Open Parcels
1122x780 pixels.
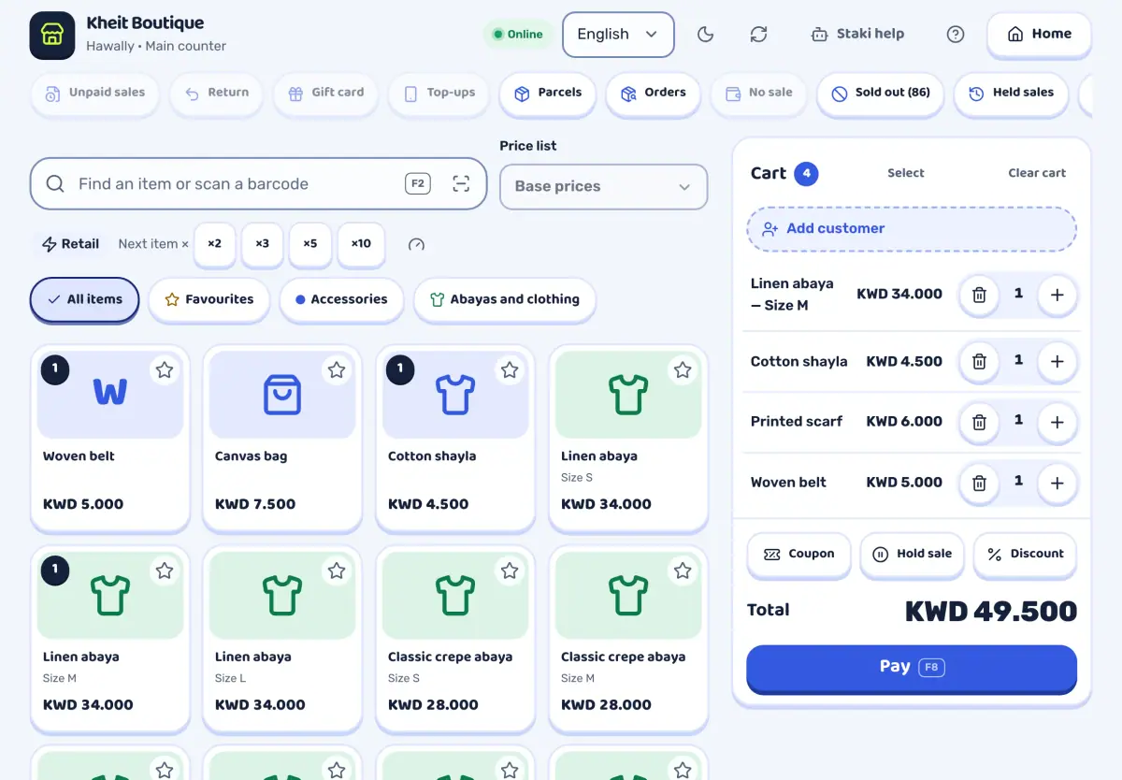tap(548, 93)
